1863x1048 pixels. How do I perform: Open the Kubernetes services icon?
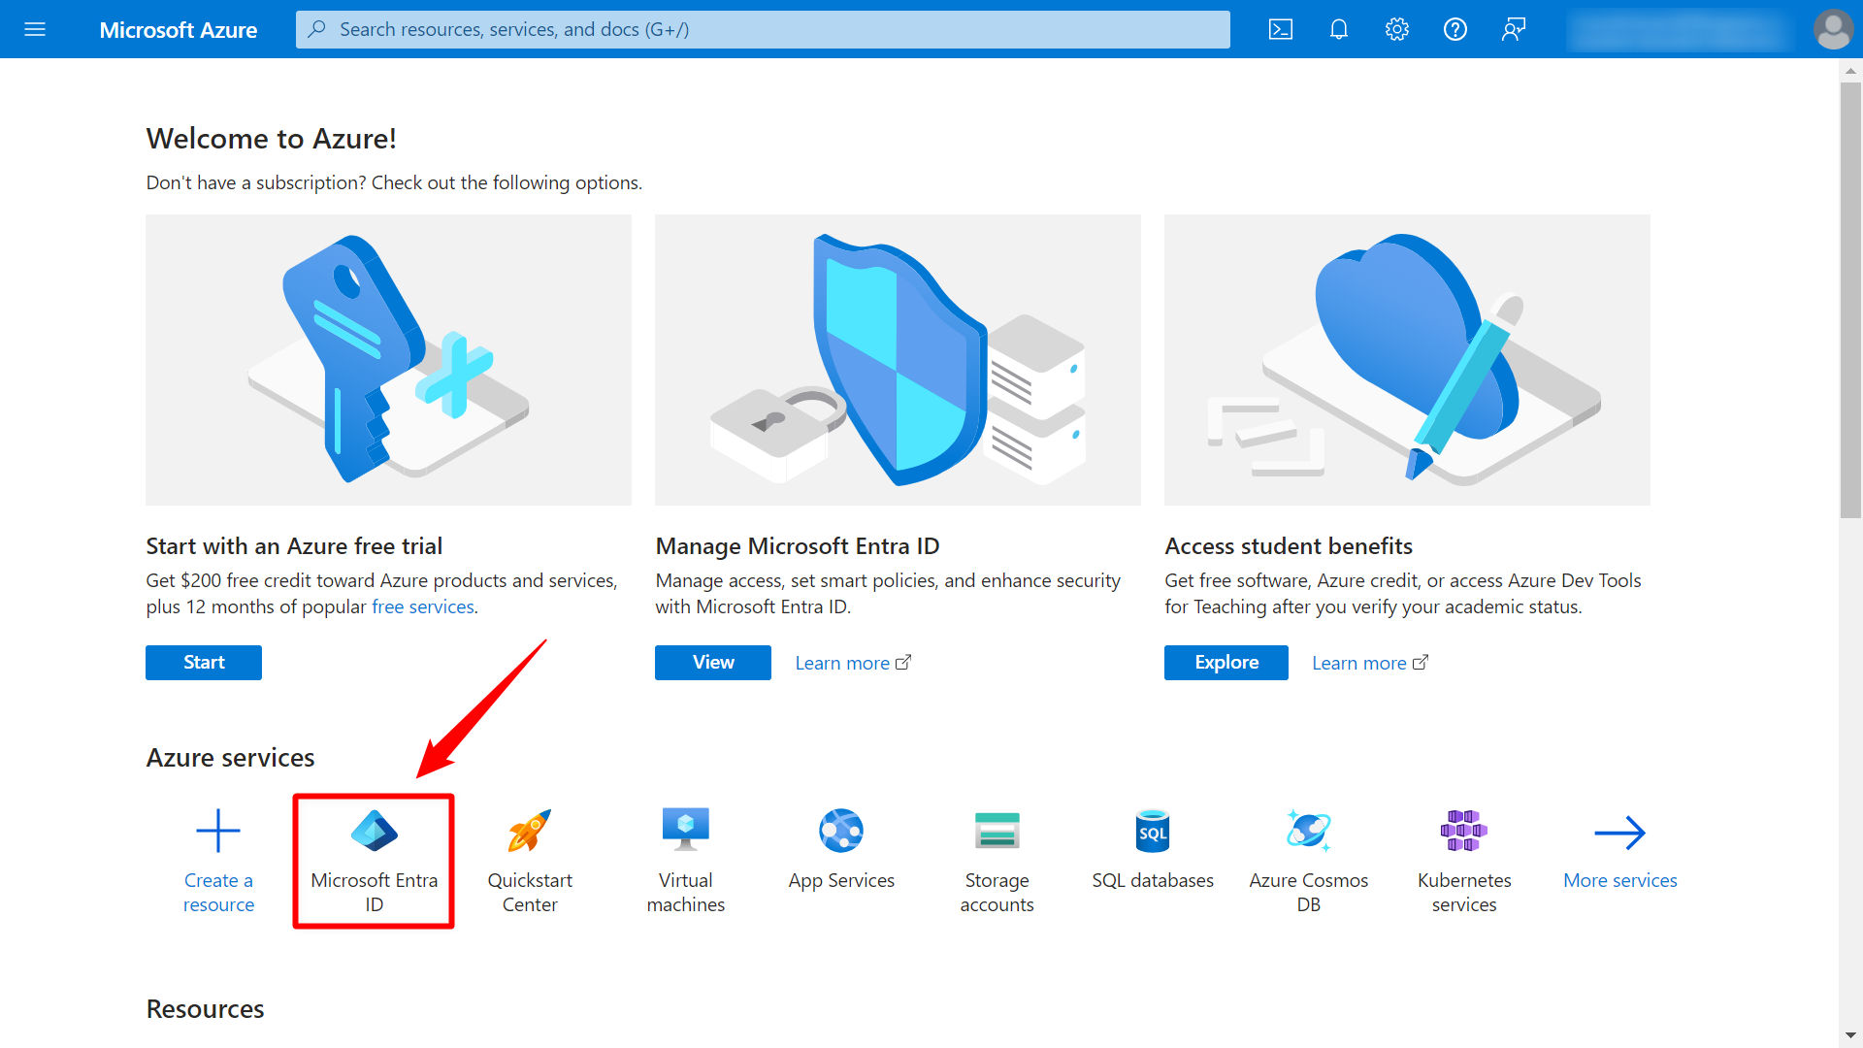pyautogui.click(x=1464, y=831)
